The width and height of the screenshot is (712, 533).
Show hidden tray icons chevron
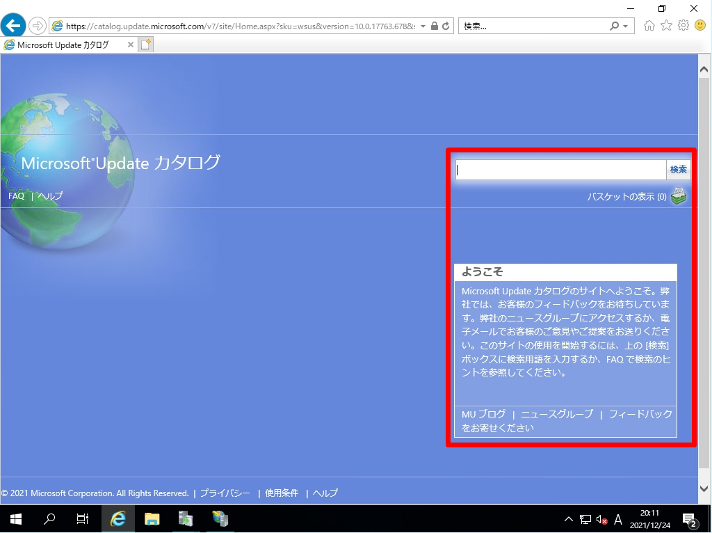click(569, 519)
